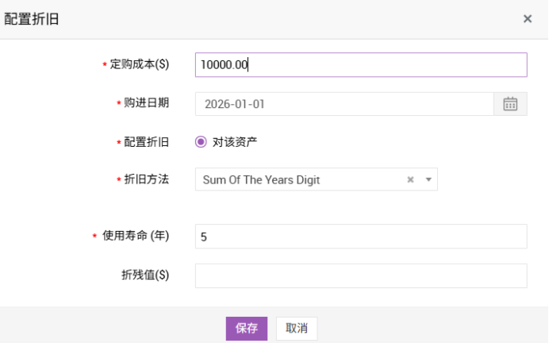Viewport: 549px width, 343px height.
Task: Click the 配置折旧 label beside the radio button
Action: click(147, 142)
